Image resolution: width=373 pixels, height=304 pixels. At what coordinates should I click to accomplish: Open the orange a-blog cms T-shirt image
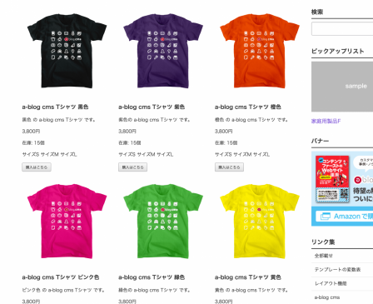tap(260, 51)
